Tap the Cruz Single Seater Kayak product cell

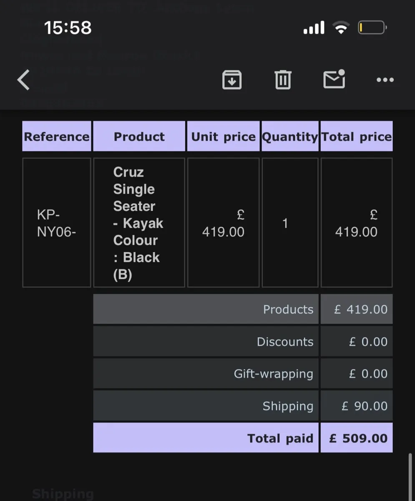click(139, 223)
